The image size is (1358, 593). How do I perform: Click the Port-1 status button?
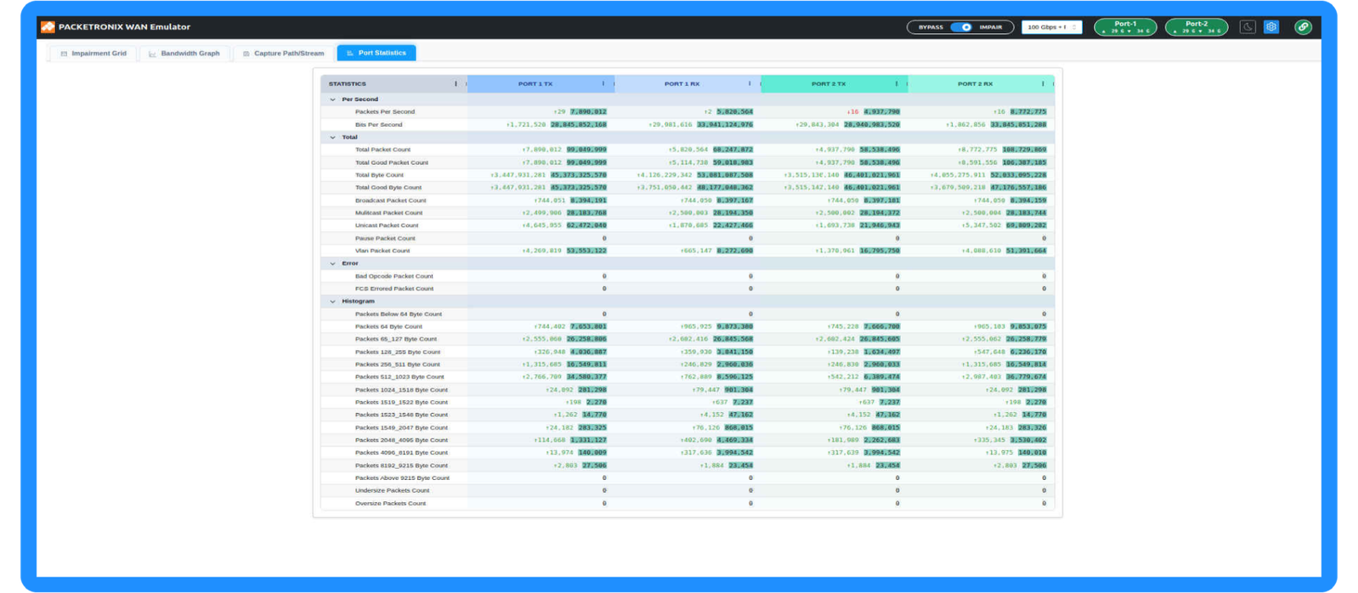pyautogui.click(x=1125, y=27)
